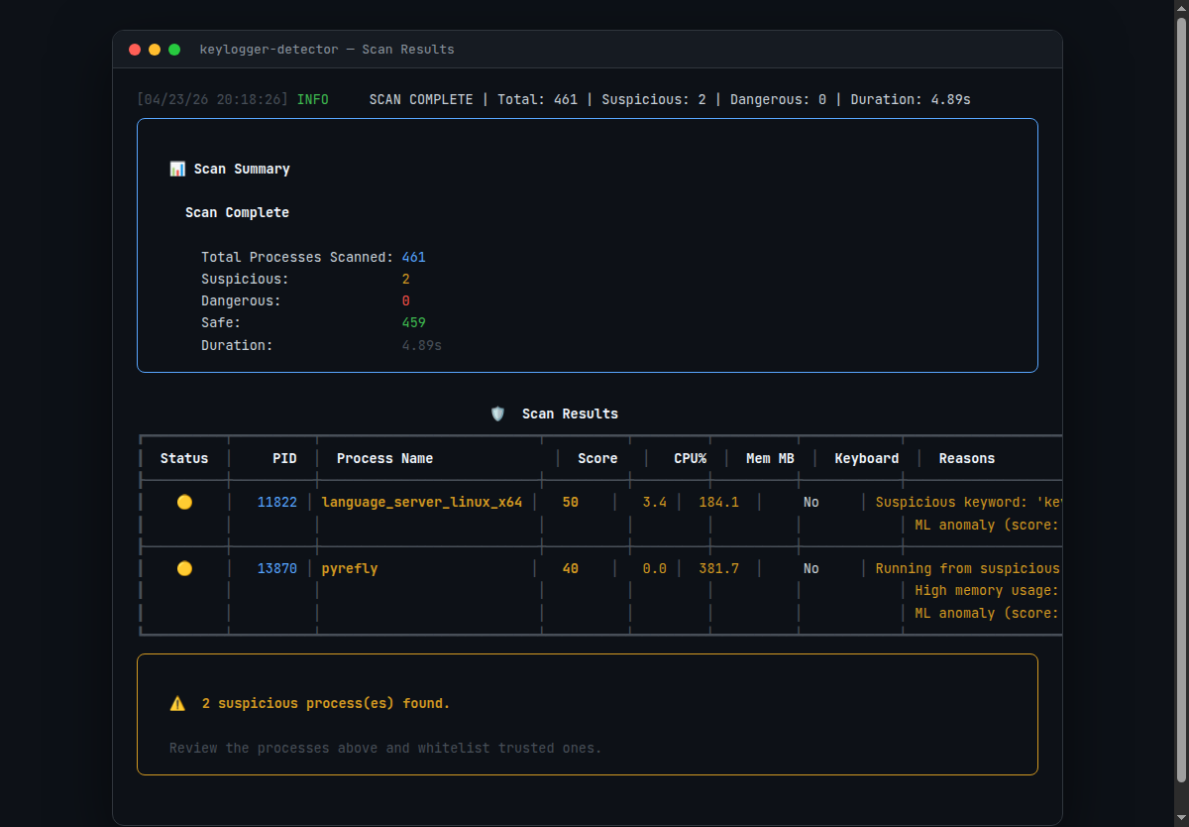Click the warning triangle icon in the alert box
Image resolution: width=1189 pixels, height=827 pixels.
pyautogui.click(x=177, y=703)
